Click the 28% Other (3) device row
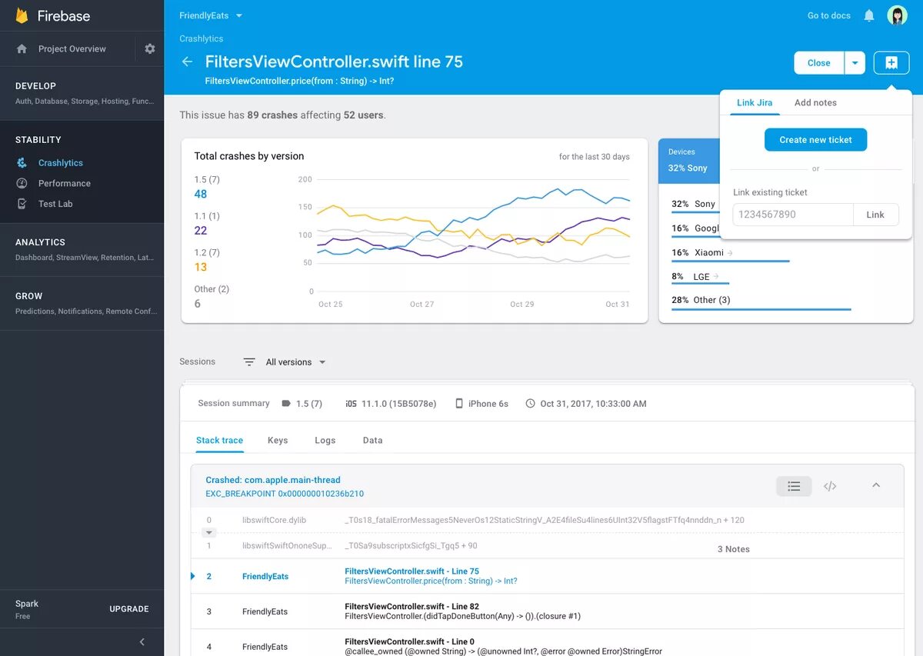 [761, 302]
